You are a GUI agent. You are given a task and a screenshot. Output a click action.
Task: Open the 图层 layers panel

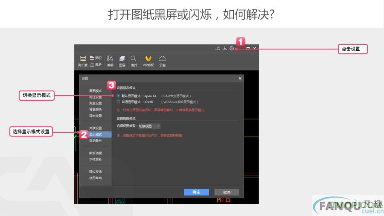pos(122,61)
